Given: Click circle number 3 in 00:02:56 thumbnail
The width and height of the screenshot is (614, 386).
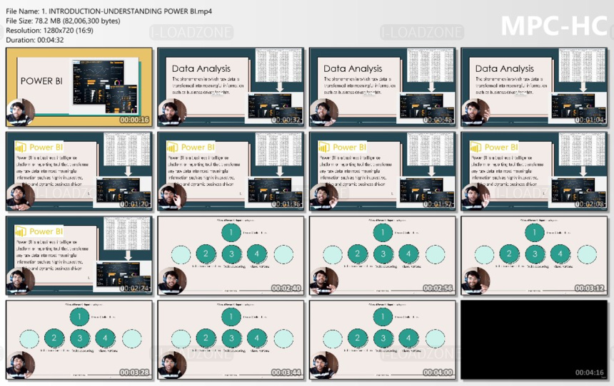Looking at the screenshot, I should pos(383,254).
